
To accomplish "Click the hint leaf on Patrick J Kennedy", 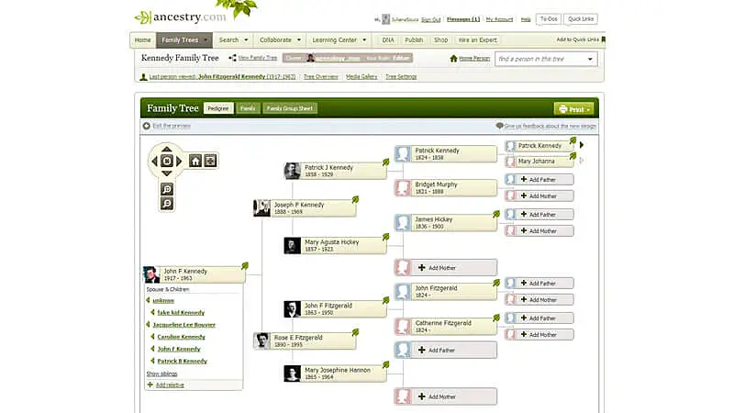I will pos(385,162).
